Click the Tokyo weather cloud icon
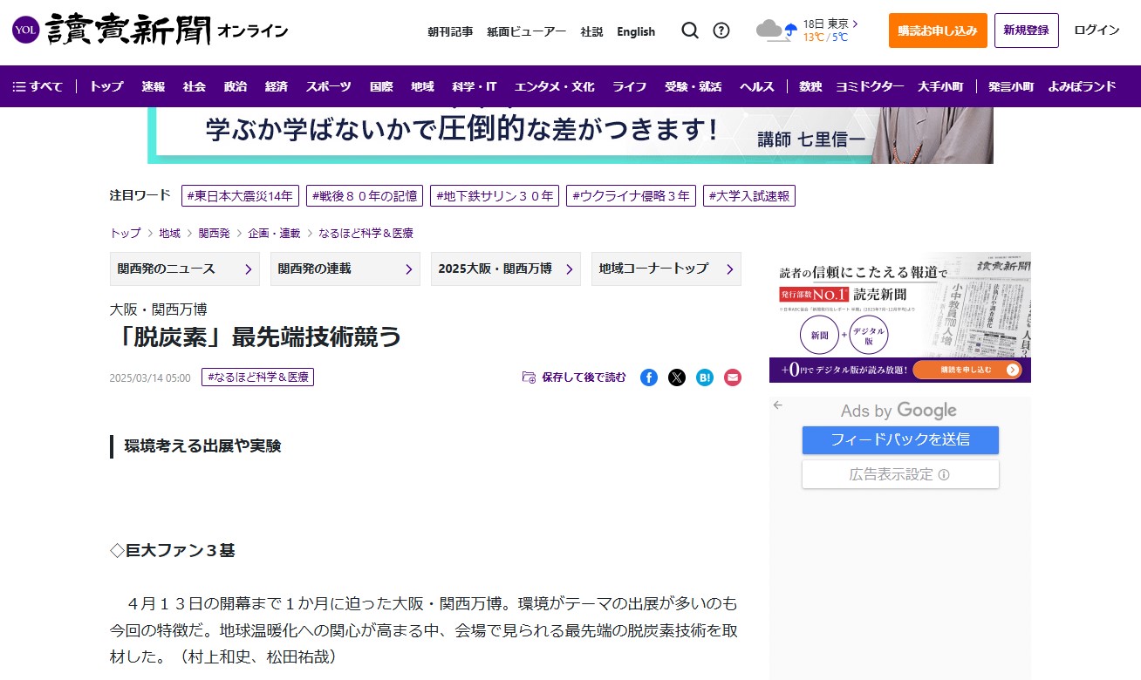 [x=775, y=31]
